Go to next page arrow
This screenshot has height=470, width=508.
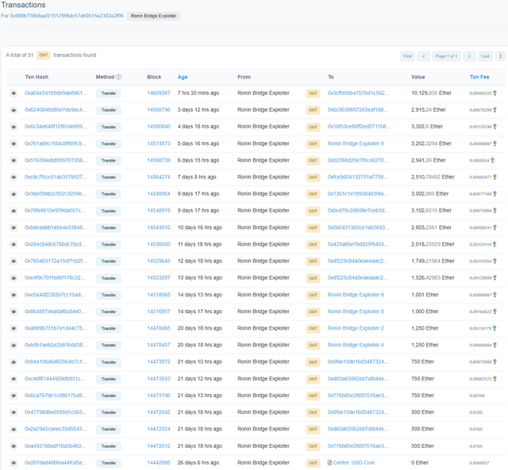point(469,56)
